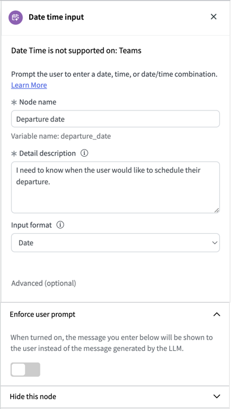This screenshot has height=409, width=231.
Task: Click the 'Prompt the user to enter a date' description
Action: 114,74
